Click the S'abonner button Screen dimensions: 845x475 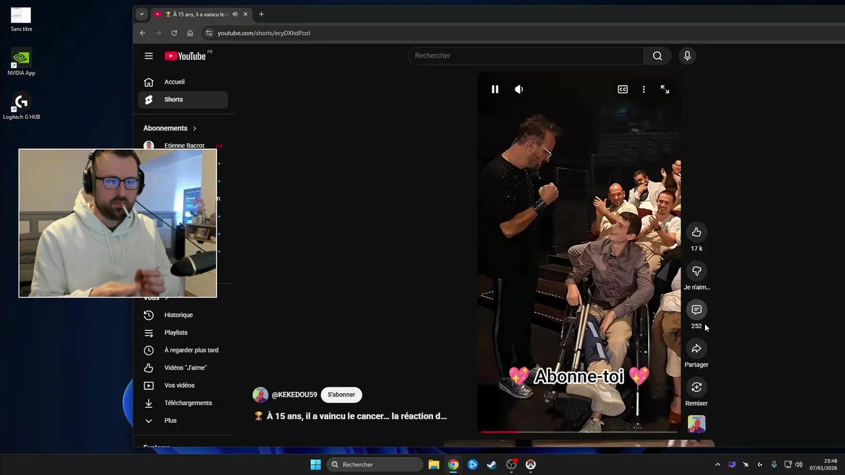341,395
